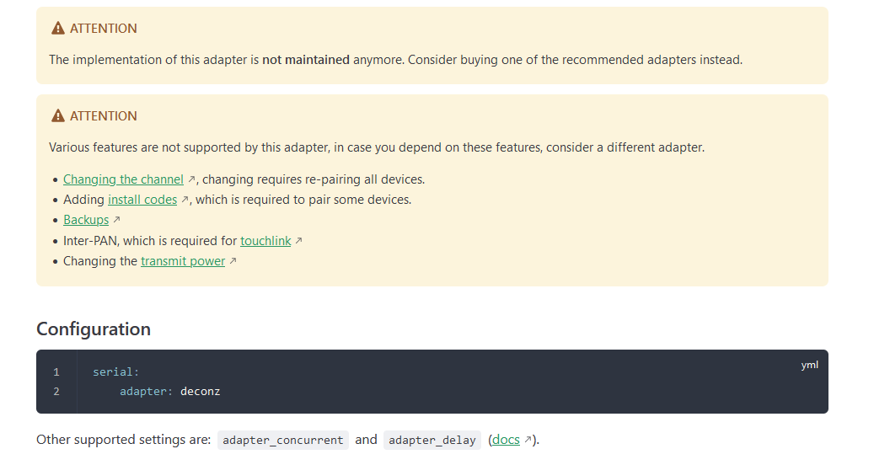
Task: Click the external-link arrow after touchlink
Action: coord(298,241)
